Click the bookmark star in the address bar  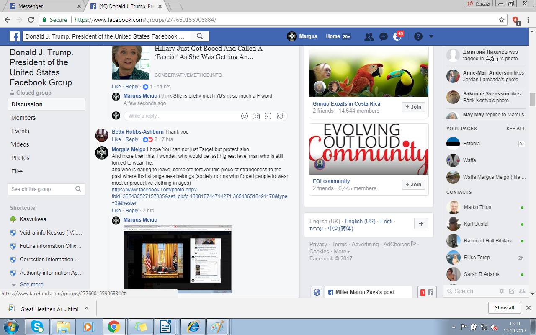pos(502,20)
